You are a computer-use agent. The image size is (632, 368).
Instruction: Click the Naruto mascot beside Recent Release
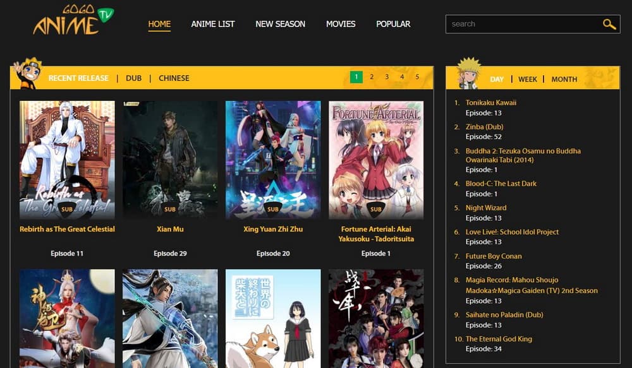27,73
